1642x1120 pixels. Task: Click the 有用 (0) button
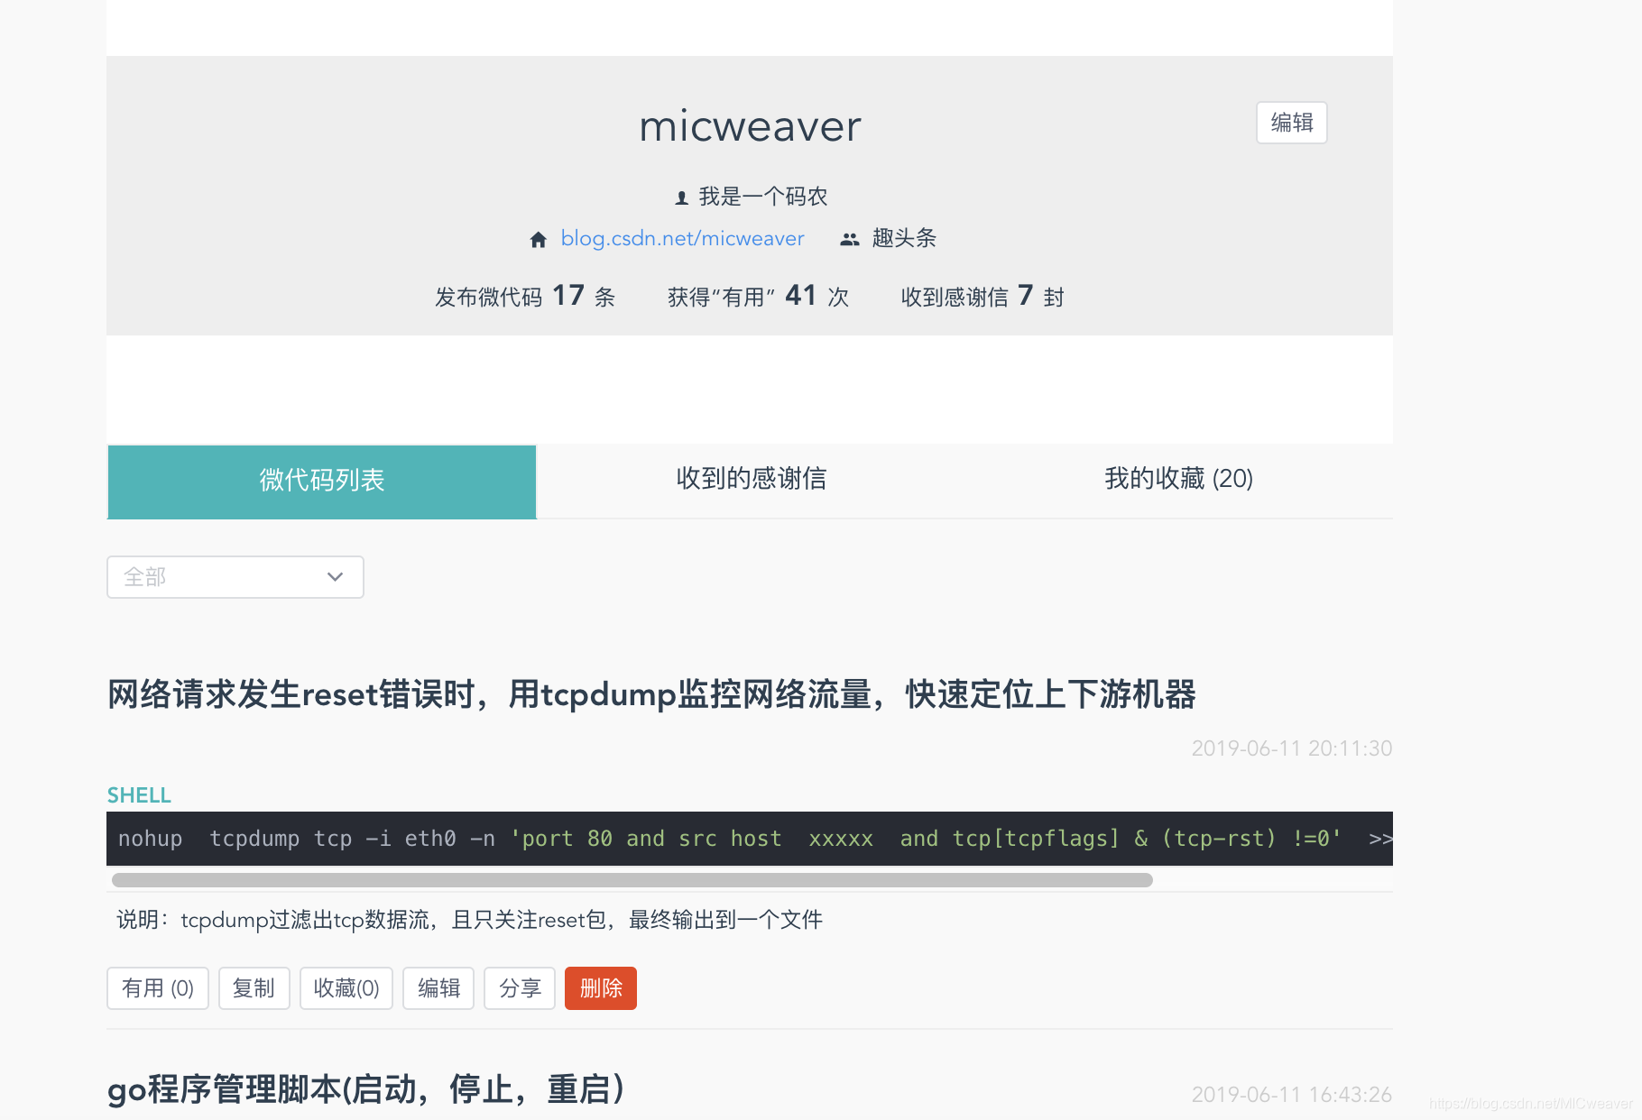click(x=158, y=988)
